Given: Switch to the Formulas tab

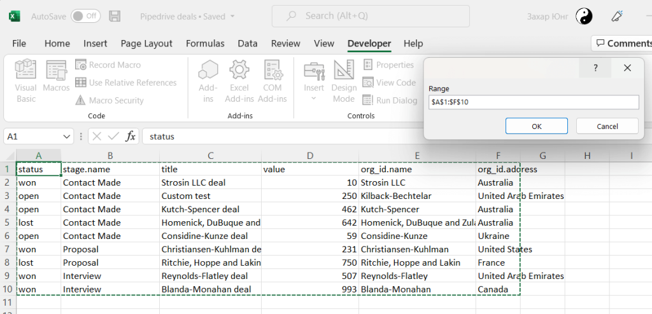Looking at the screenshot, I should (205, 44).
